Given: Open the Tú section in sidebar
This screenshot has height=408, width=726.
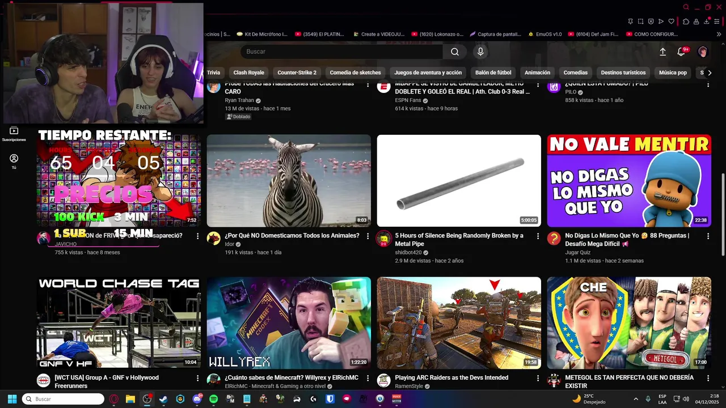Looking at the screenshot, I should 14,161.
